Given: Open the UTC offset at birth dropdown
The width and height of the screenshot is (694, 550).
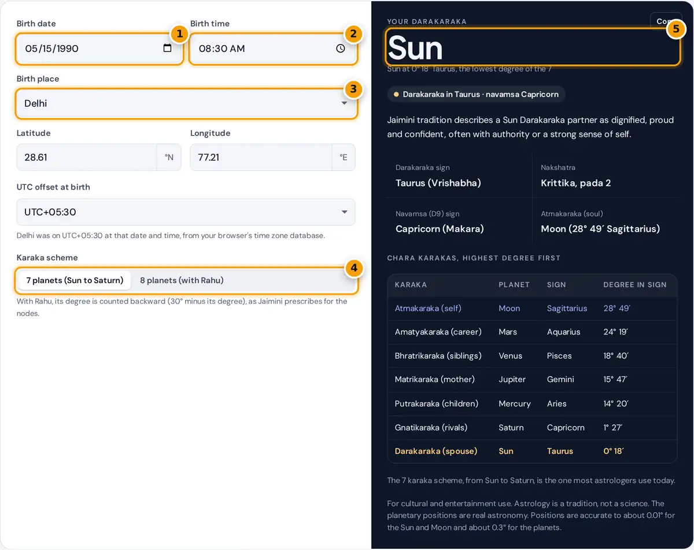Looking at the screenshot, I should [186, 212].
